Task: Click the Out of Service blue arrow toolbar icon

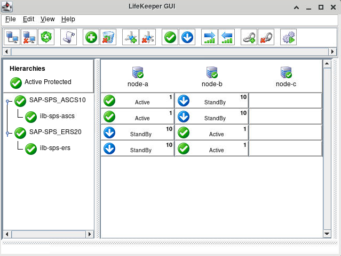Action: click(x=187, y=37)
